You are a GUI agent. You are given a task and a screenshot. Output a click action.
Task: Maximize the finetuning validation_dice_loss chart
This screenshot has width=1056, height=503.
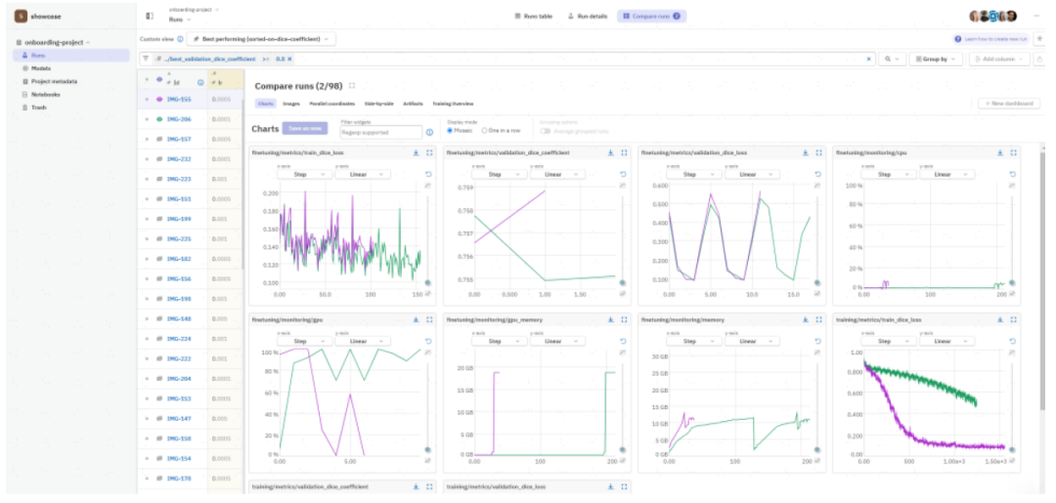click(818, 152)
